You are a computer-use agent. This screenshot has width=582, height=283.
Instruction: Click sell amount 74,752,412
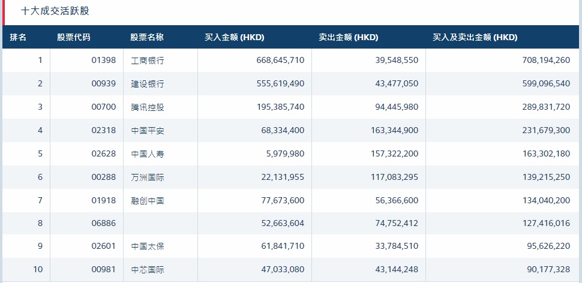(x=397, y=223)
